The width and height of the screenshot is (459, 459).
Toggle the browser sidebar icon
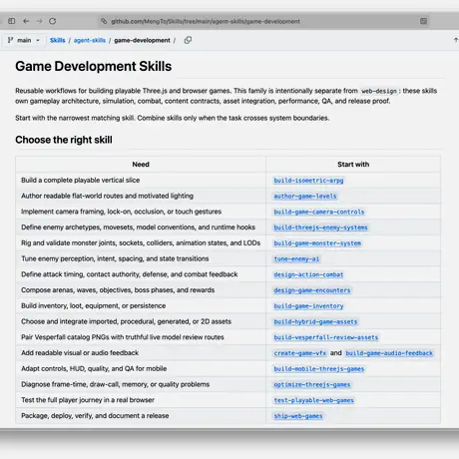[12, 21]
